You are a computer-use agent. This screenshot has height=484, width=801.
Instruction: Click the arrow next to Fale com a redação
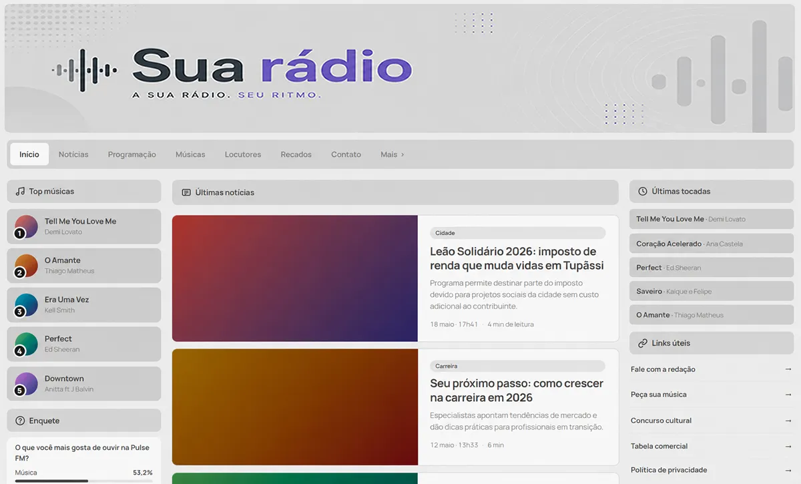tap(788, 369)
